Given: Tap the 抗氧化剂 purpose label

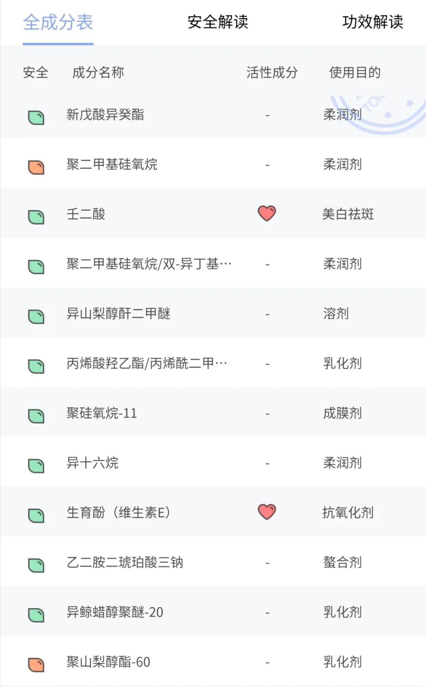Looking at the screenshot, I should (x=348, y=512).
